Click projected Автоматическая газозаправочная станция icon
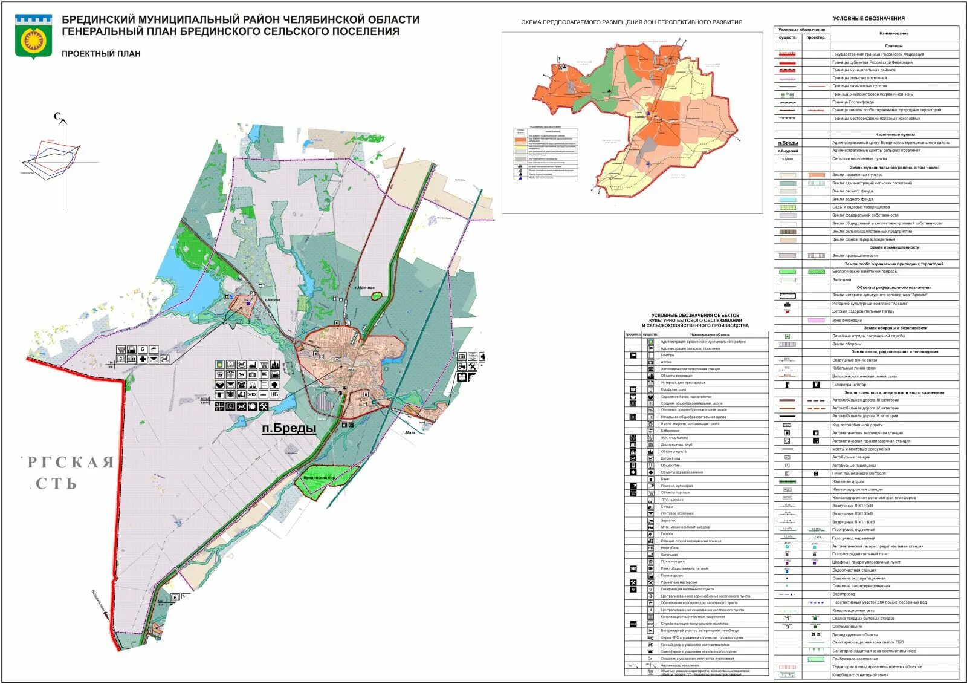The width and height of the screenshot is (967, 684). [817, 441]
